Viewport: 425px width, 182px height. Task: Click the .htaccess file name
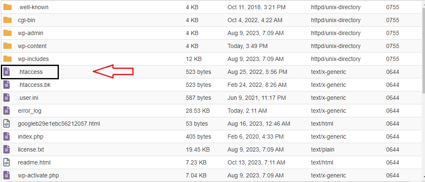pyautogui.click(x=30, y=72)
